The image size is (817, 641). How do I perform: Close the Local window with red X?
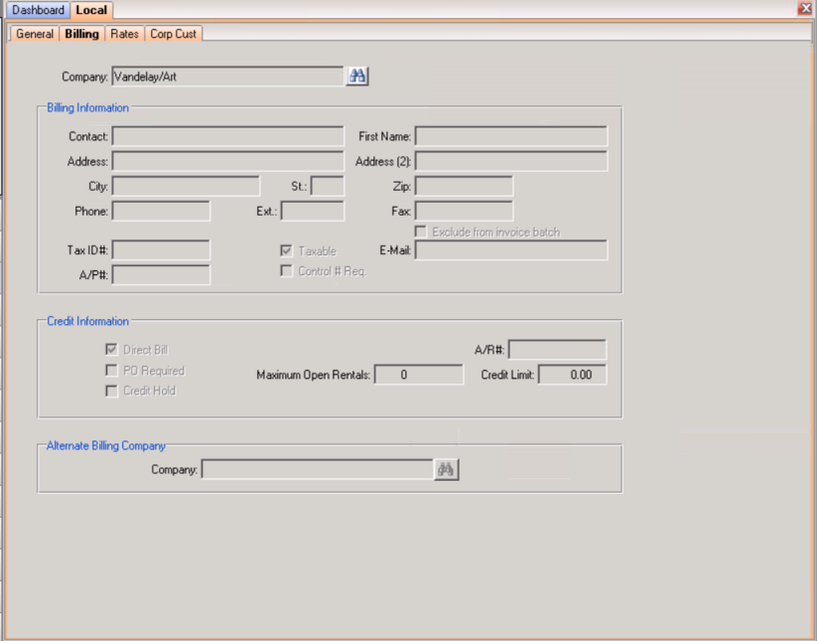pos(805,8)
